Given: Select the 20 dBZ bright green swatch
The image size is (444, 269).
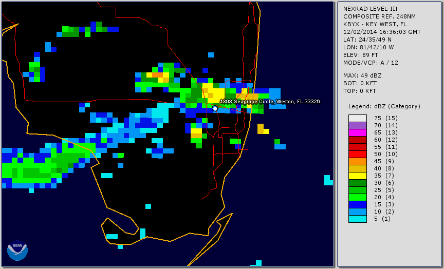Looking at the screenshot, I should click(357, 197).
